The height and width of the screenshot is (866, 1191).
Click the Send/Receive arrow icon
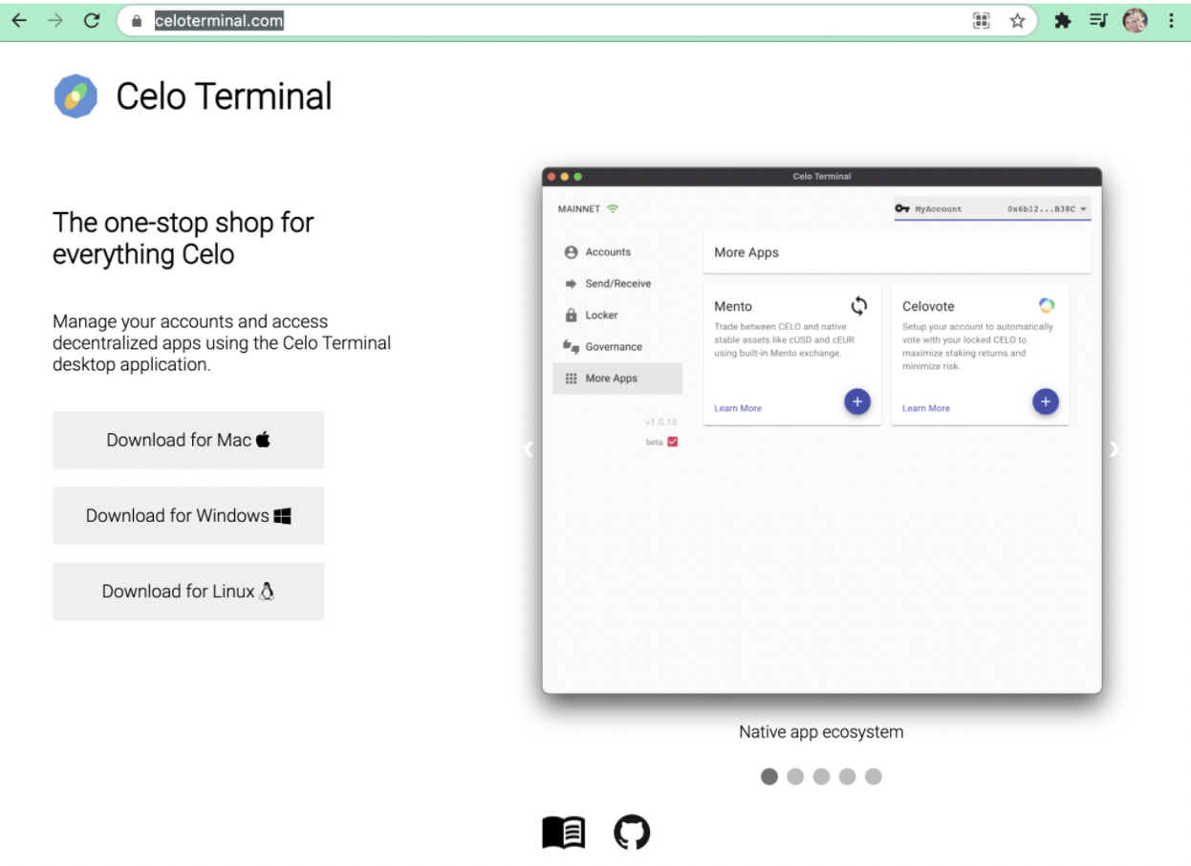click(572, 284)
